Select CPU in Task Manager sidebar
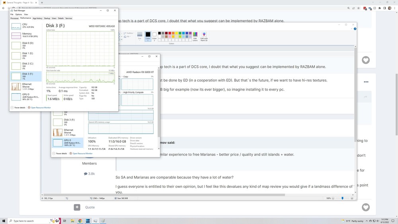 tap(26, 26)
